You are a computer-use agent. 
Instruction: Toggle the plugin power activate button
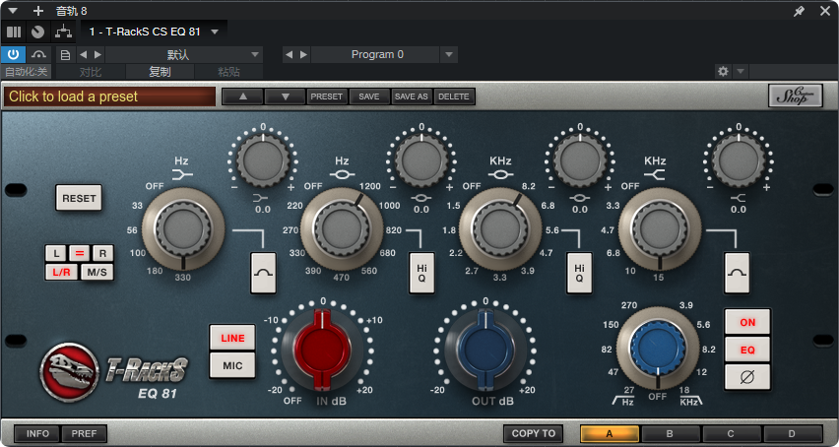click(14, 54)
